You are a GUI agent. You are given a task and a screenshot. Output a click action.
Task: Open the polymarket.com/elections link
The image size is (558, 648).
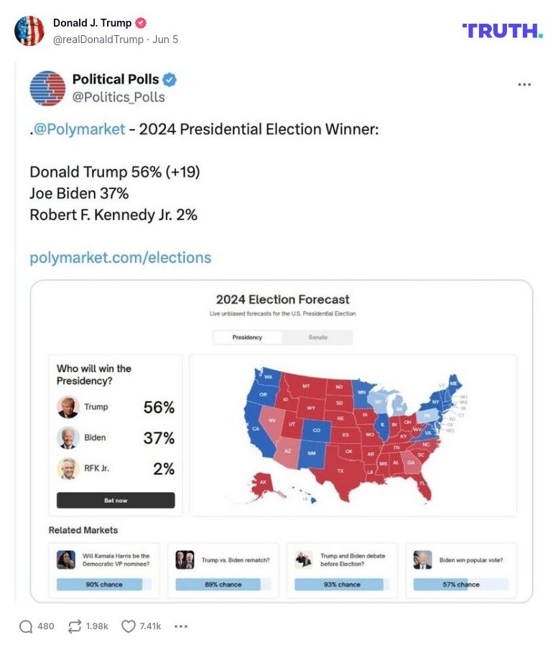pos(120,257)
